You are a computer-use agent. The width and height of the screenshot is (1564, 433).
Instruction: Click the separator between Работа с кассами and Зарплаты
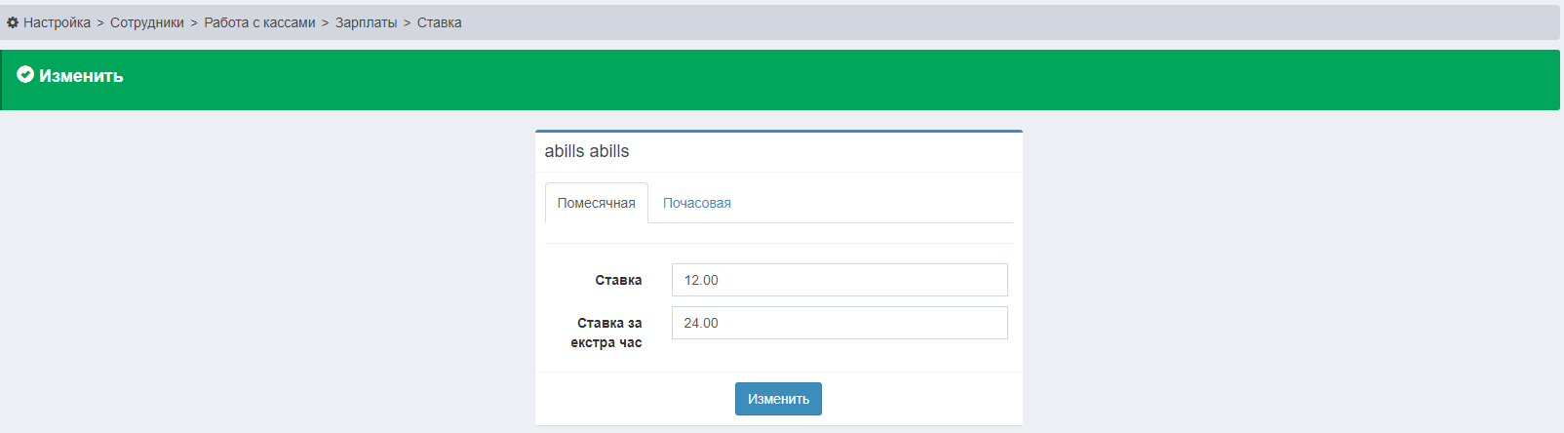[326, 22]
